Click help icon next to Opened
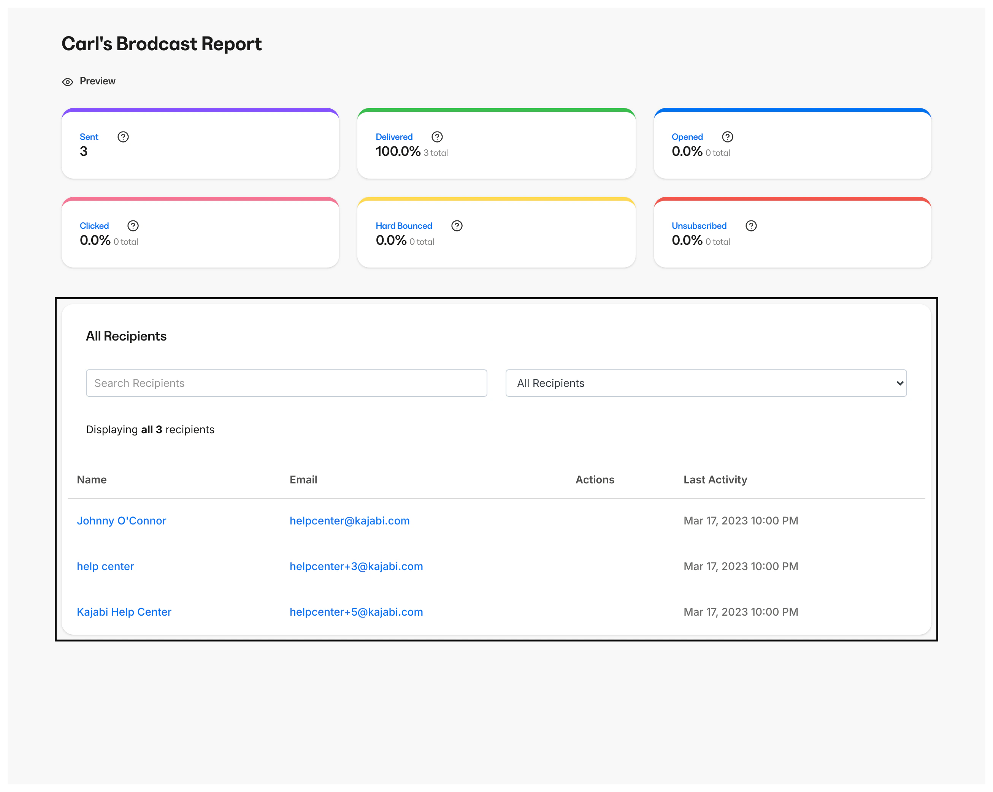Screen dimensions: 993x792 (x=727, y=137)
